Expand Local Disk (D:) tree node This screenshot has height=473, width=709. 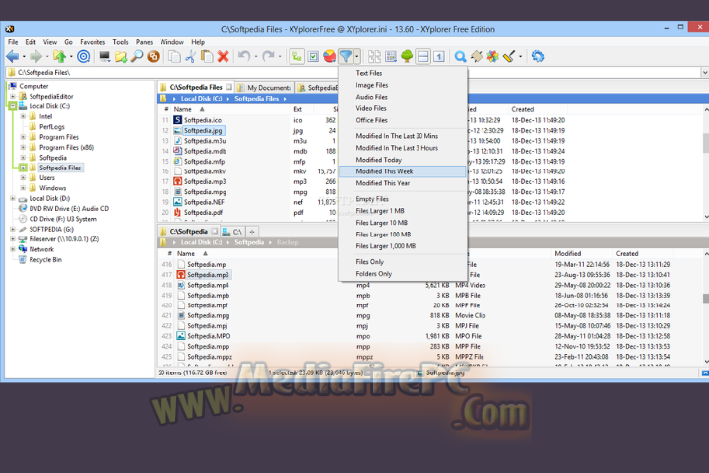click(x=13, y=198)
